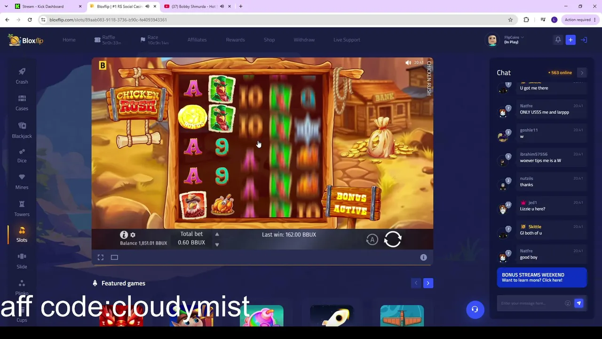The width and height of the screenshot is (602, 339).
Task: Mute the Bloxflip browser tab
Action: pos(147,7)
